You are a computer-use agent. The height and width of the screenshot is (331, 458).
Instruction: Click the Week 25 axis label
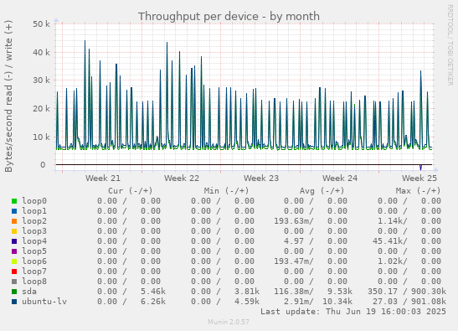point(419,178)
